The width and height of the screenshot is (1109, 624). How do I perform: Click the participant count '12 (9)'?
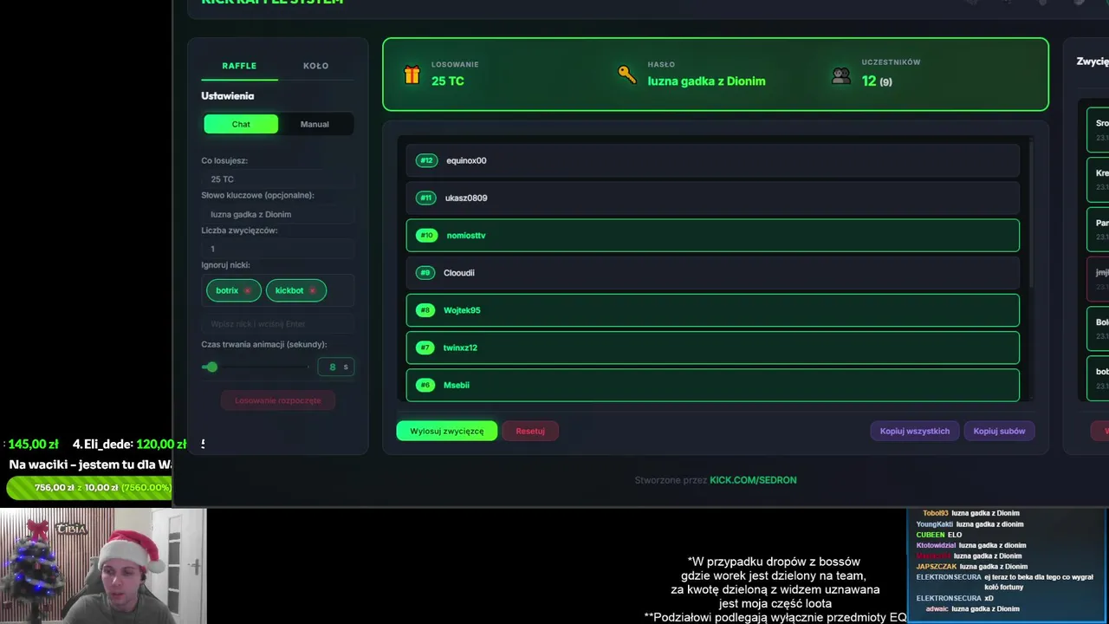877,81
